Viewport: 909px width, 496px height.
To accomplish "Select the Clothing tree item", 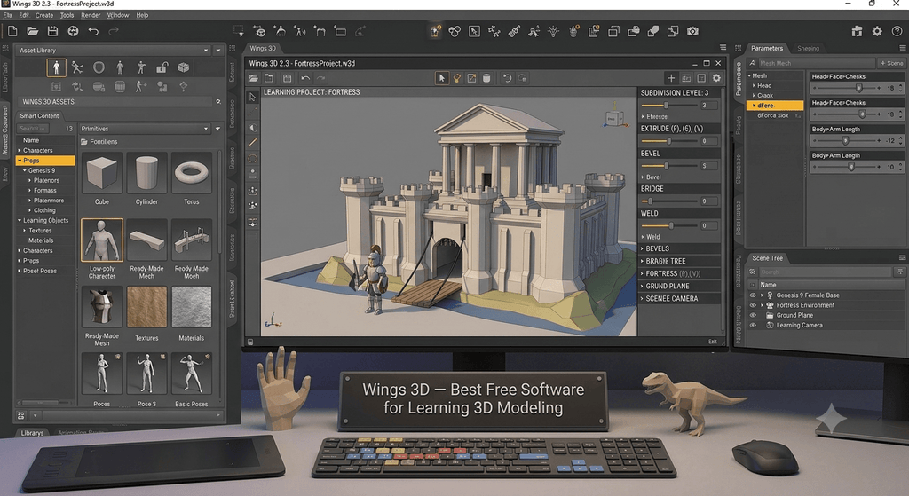I will click(44, 210).
